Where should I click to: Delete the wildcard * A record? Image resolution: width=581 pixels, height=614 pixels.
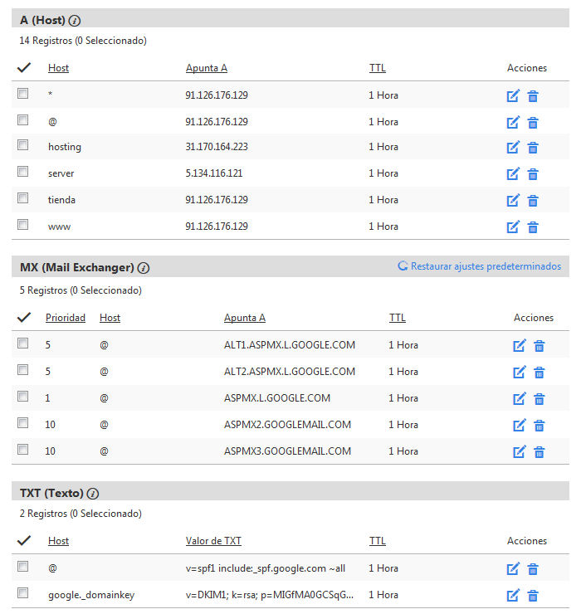[x=532, y=96]
